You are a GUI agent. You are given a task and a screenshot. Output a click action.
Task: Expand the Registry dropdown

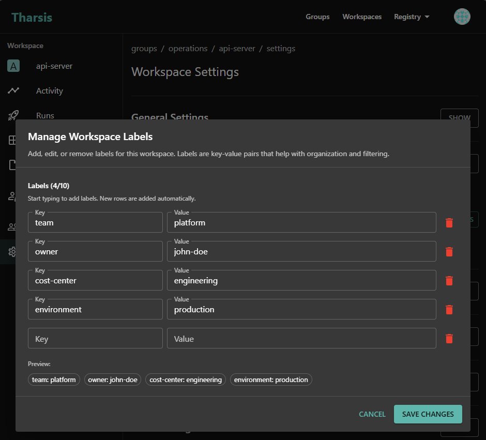click(x=412, y=17)
